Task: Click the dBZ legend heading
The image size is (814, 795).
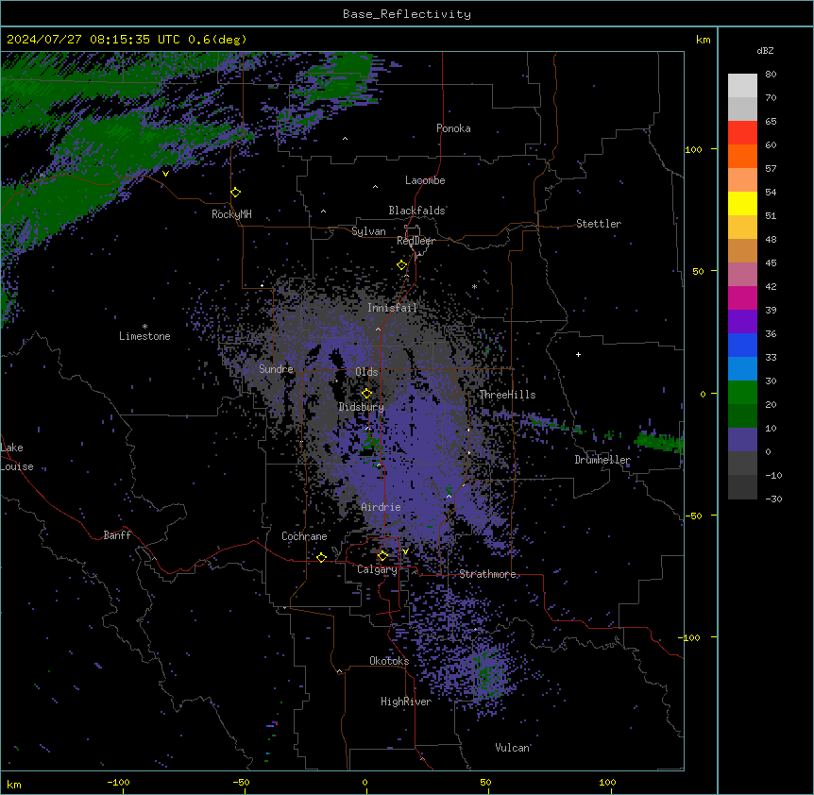Action: 765,51
